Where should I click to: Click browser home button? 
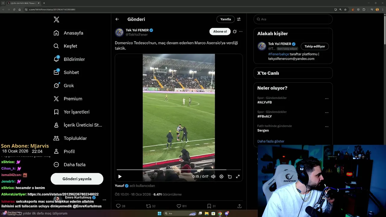(20, 10)
